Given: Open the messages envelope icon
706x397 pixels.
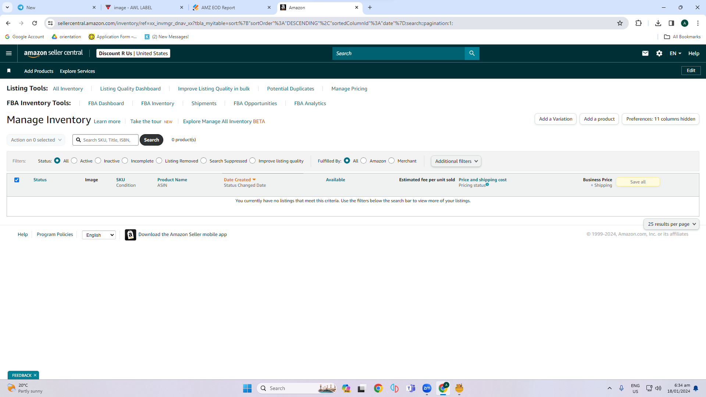Looking at the screenshot, I should coord(645,53).
